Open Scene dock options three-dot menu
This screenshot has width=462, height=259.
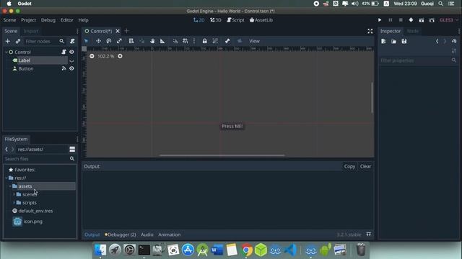[77, 31]
